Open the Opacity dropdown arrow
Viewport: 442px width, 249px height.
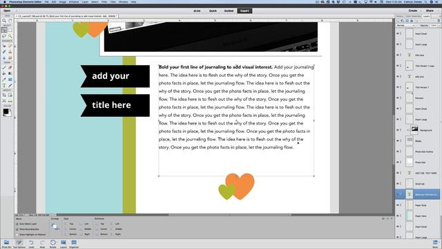coord(439,26)
